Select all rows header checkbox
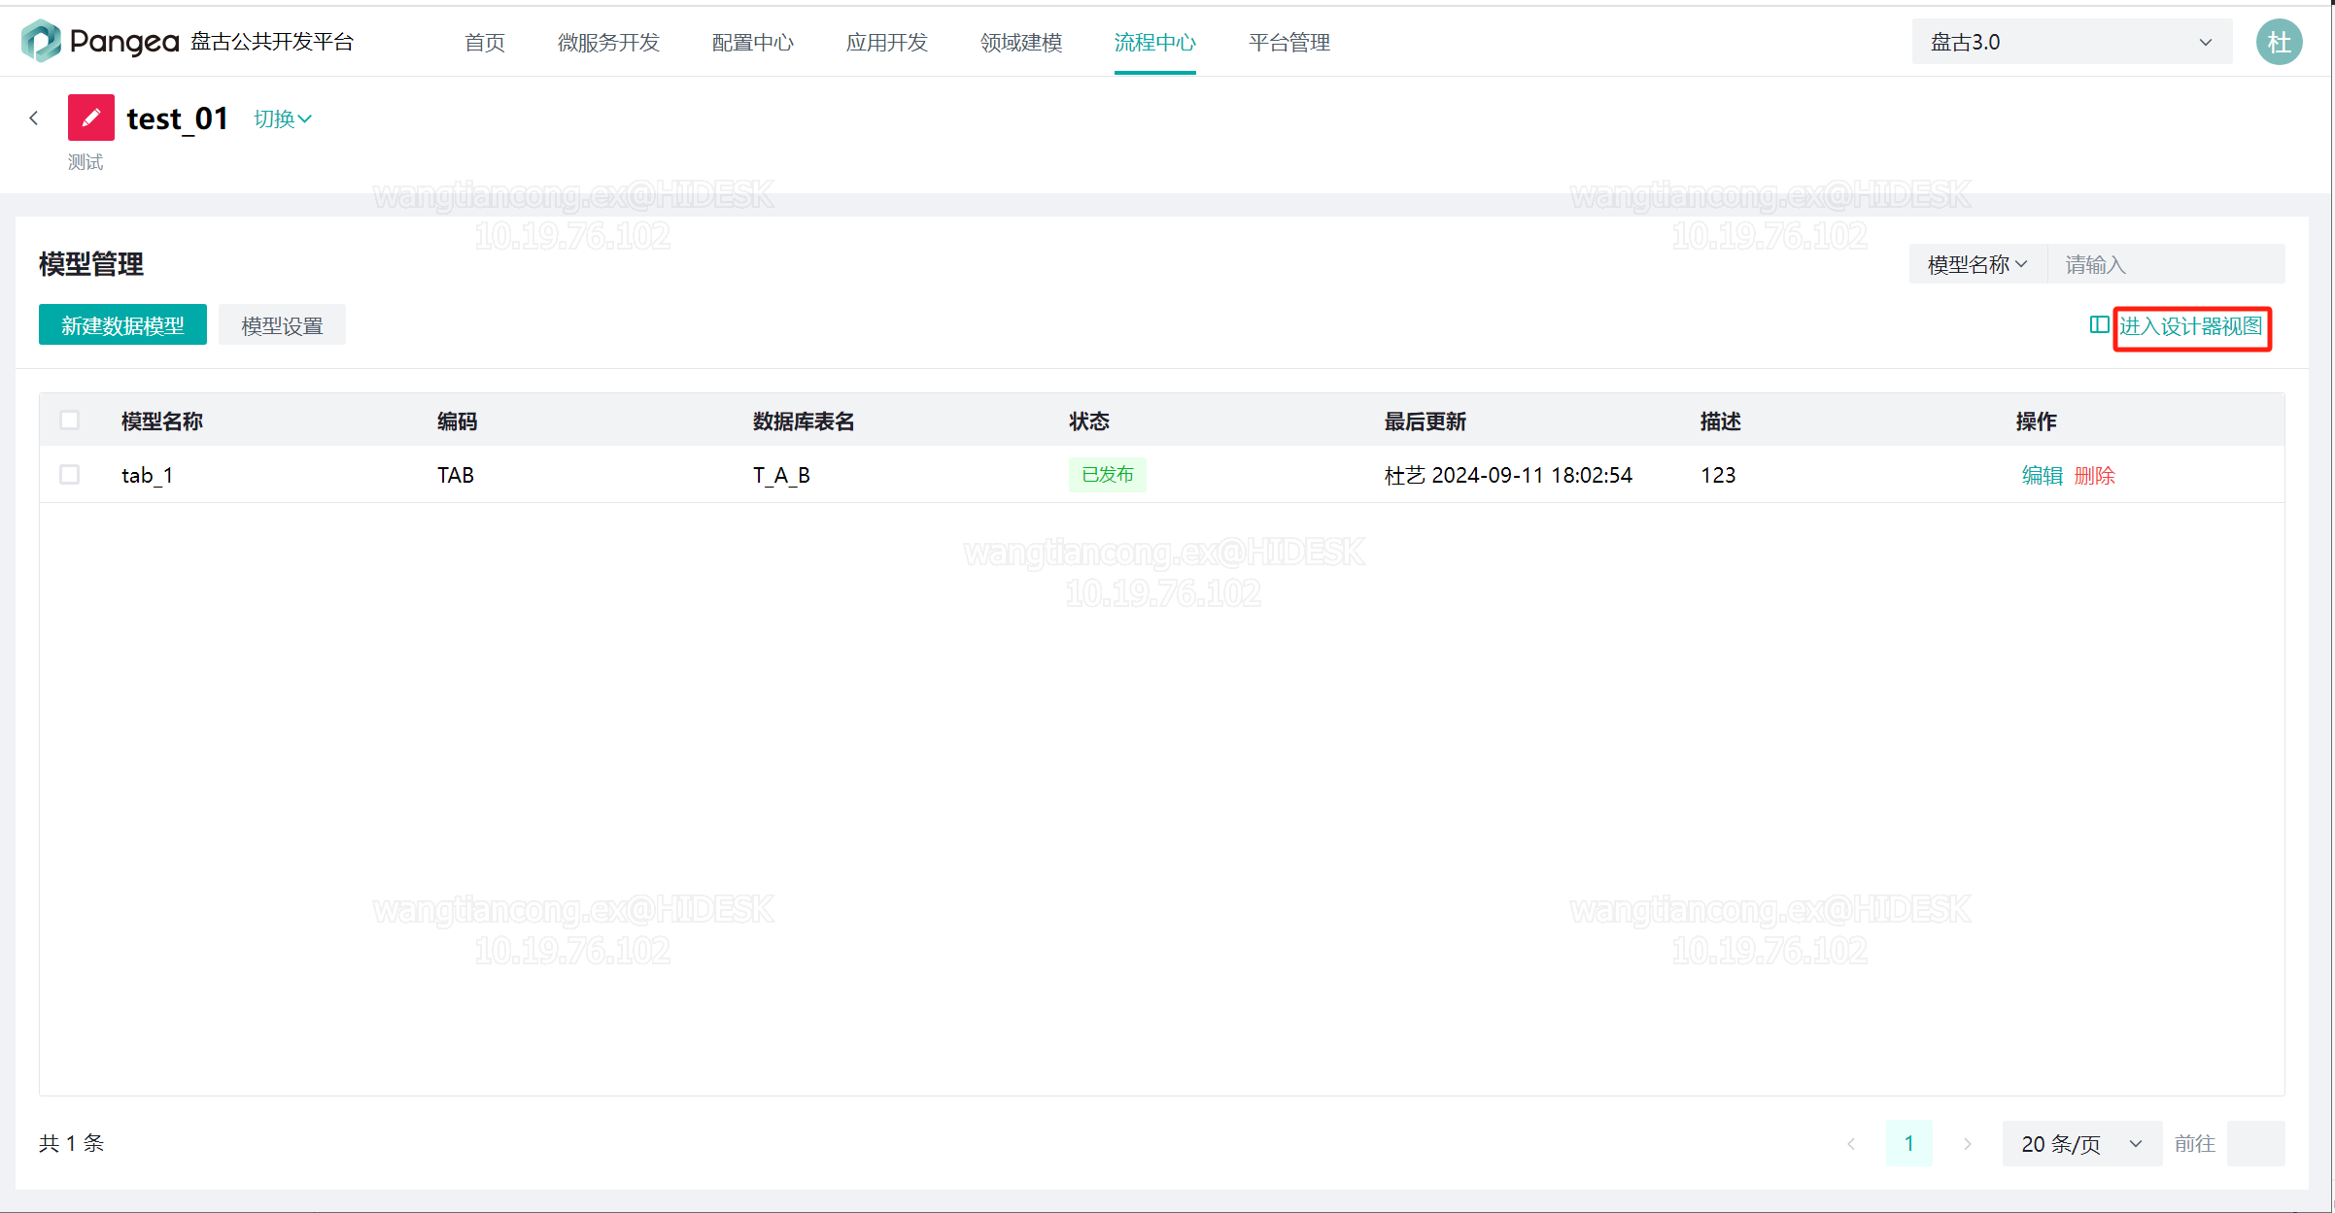Screen dimensions: 2335x1213 (x=69, y=421)
